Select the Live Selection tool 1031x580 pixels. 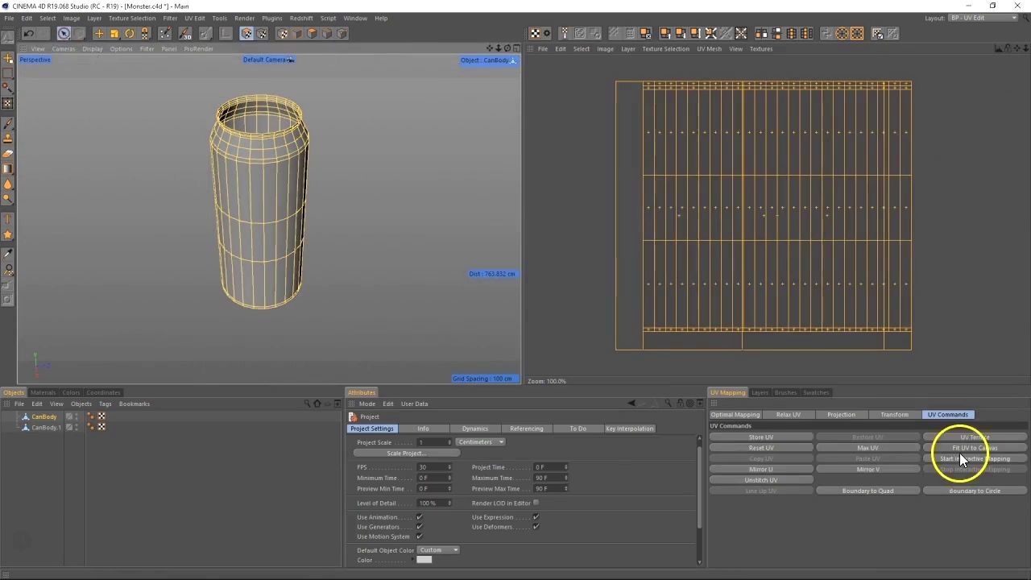tap(64, 33)
